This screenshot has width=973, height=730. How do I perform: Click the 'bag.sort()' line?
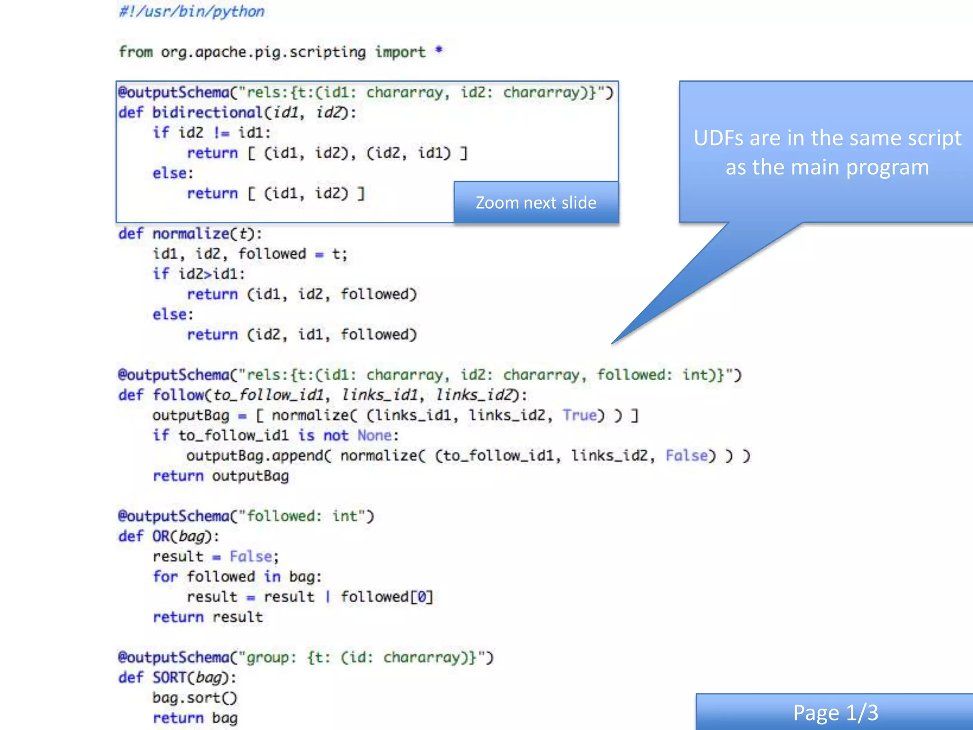[195, 698]
